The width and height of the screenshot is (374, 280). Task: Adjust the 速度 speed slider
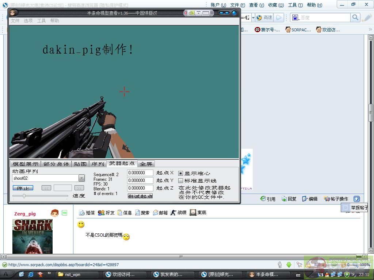click(24, 196)
